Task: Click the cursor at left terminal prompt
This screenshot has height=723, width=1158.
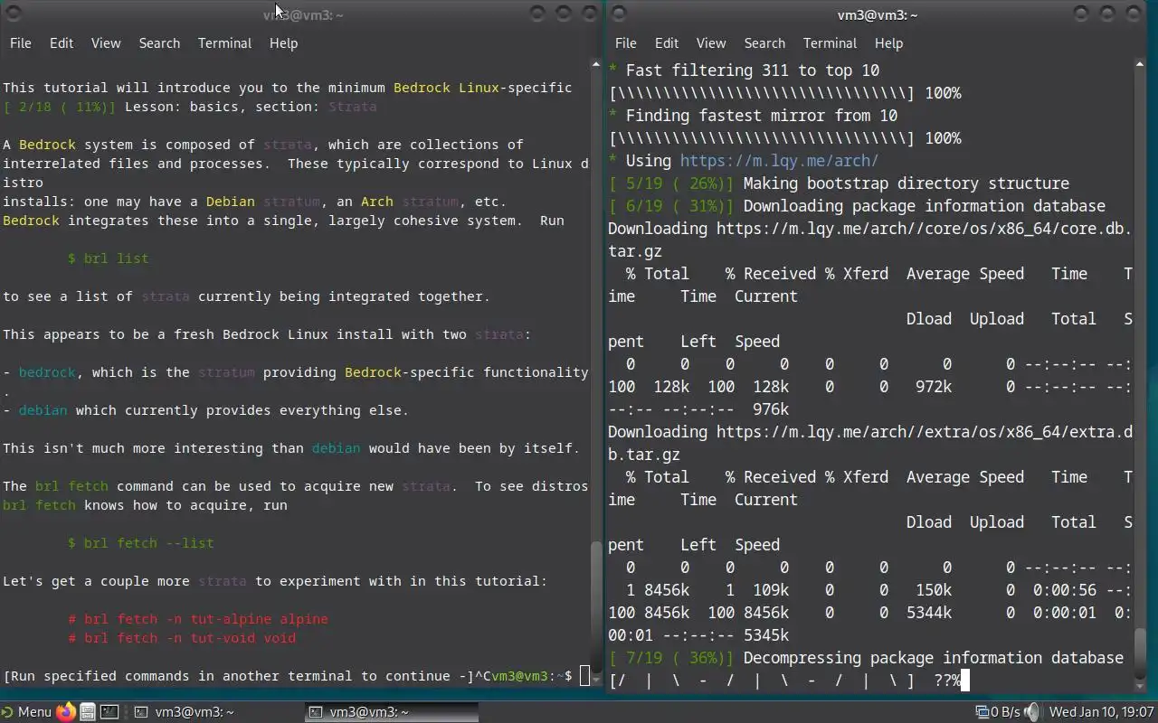Action: click(584, 676)
